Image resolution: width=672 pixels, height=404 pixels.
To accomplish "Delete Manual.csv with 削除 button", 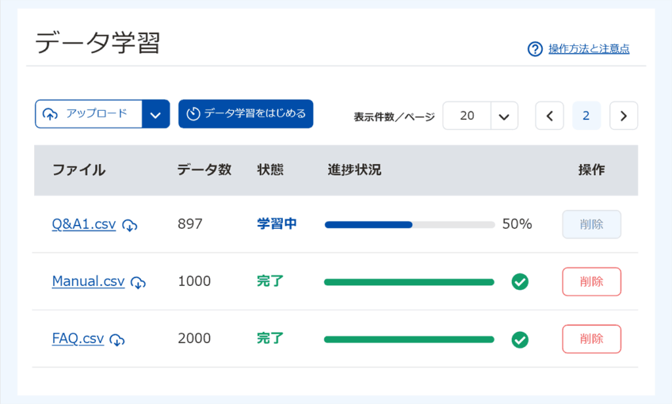I will (x=591, y=281).
